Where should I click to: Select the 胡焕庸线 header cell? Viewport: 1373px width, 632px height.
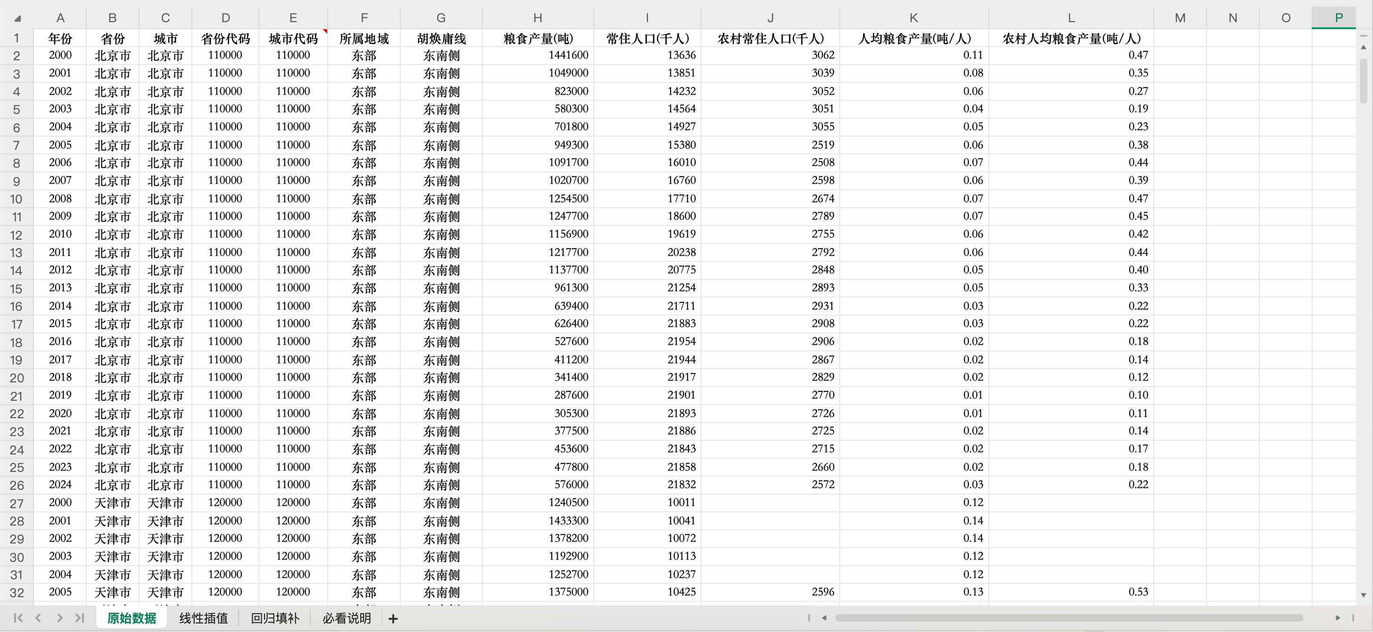(441, 38)
